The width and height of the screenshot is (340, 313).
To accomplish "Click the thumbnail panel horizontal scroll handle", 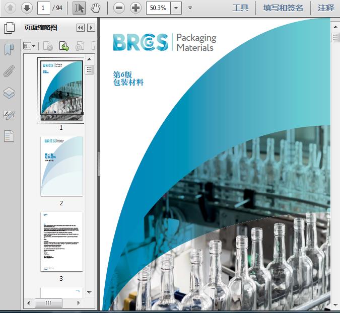I will (48, 302).
